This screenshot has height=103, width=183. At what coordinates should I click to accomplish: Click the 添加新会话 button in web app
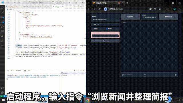(130, 17)
